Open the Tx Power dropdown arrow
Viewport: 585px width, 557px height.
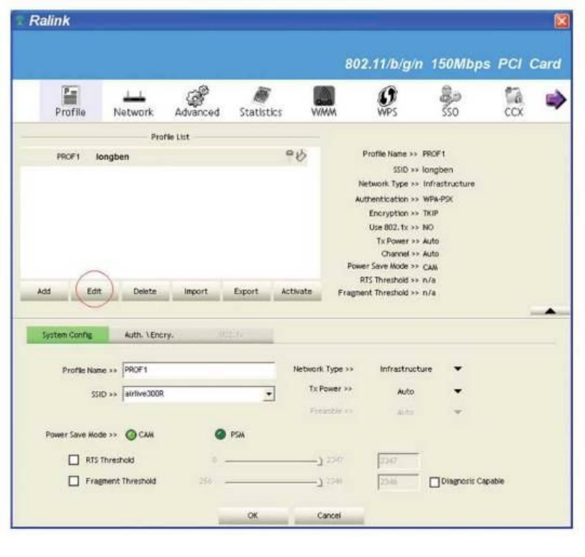[x=458, y=391]
